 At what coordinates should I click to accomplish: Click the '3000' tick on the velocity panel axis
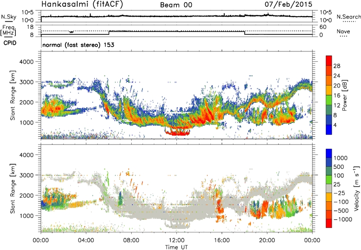26,175
